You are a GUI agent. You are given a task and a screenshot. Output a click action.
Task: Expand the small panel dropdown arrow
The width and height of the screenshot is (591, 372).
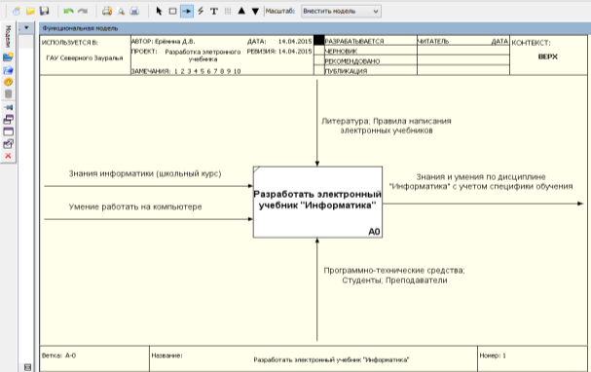pyautogui.click(x=26, y=28)
